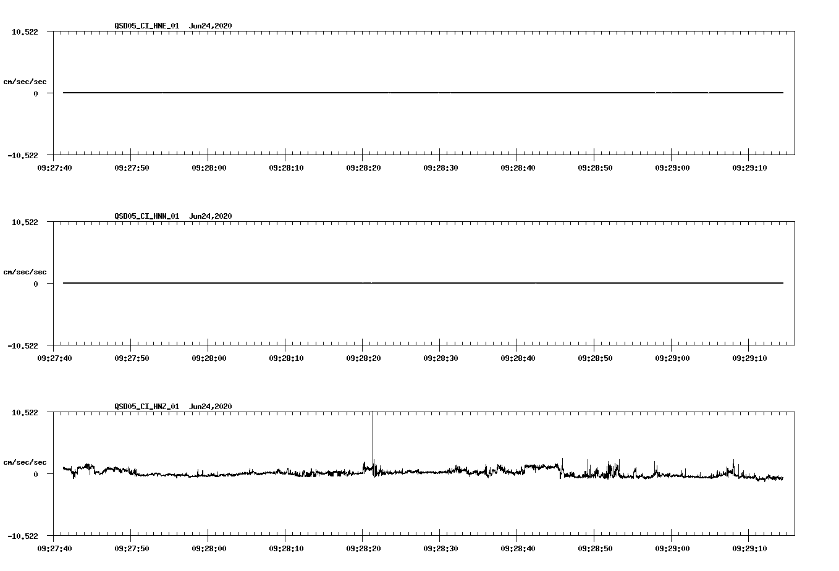Click the 09:28:30 time label under HNZ plot
Screen dimensions: 839x571
[x=441, y=549]
